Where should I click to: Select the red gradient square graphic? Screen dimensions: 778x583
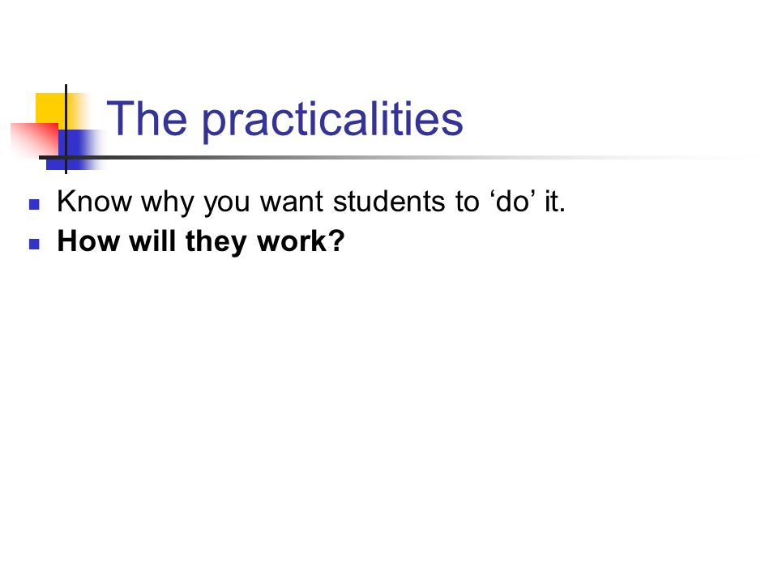35,141
